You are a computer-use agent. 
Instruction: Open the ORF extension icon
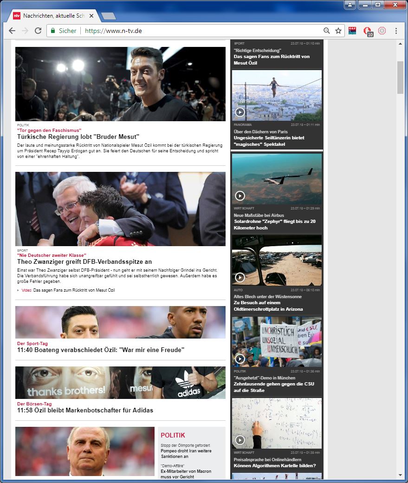pos(352,31)
